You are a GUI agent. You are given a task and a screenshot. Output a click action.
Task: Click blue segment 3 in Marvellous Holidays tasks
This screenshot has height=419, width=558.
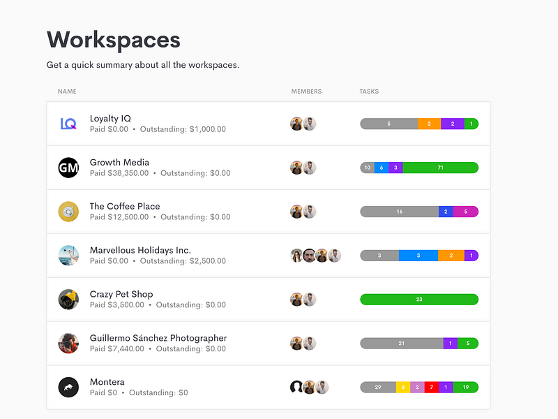click(x=418, y=256)
